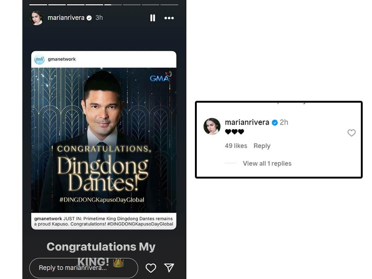372x279 pixels.
Task: Focus the Reply to marianrivera message field
Action: click(x=84, y=268)
